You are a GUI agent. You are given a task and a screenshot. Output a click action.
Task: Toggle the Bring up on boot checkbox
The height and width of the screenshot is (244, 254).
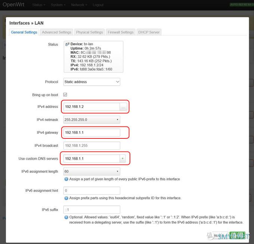click(x=65, y=95)
